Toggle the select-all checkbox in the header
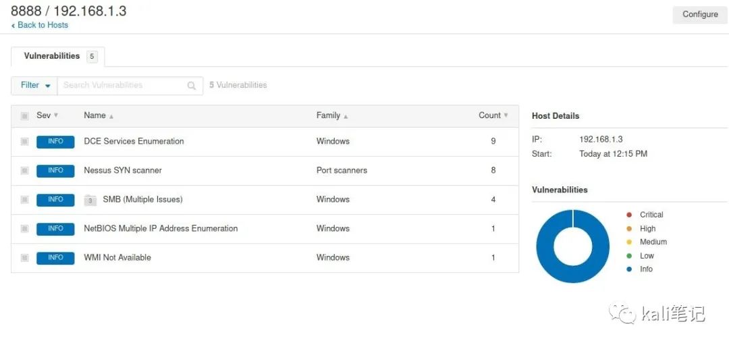Screen dimensions: 729x345 tap(25, 116)
